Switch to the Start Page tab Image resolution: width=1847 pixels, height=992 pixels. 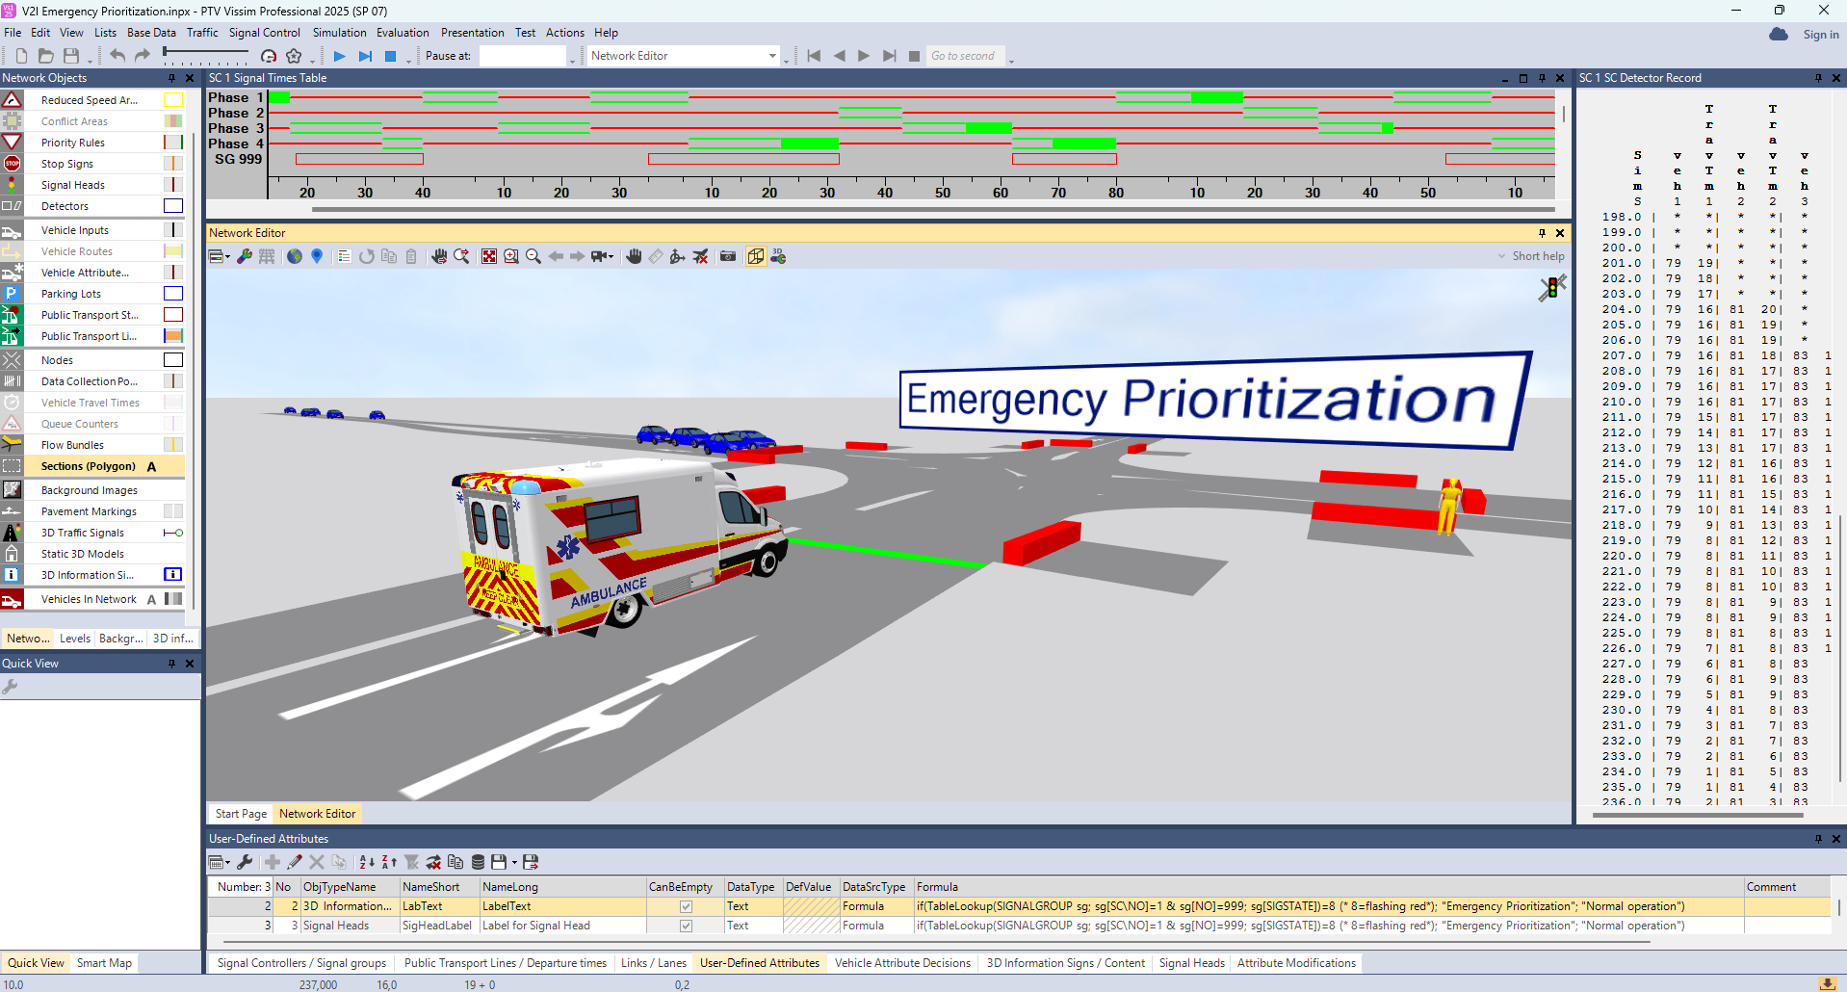(240, 813)
